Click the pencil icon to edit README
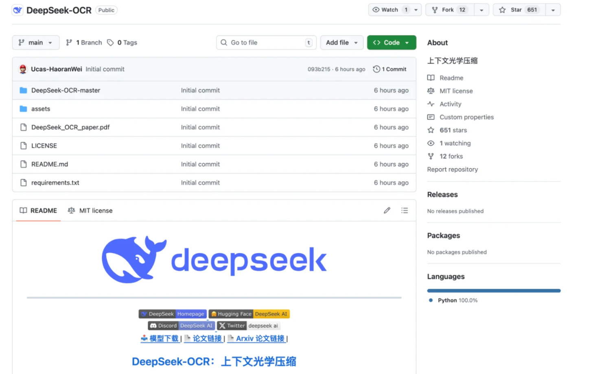The image size is (591, 374). click(387, 211)
